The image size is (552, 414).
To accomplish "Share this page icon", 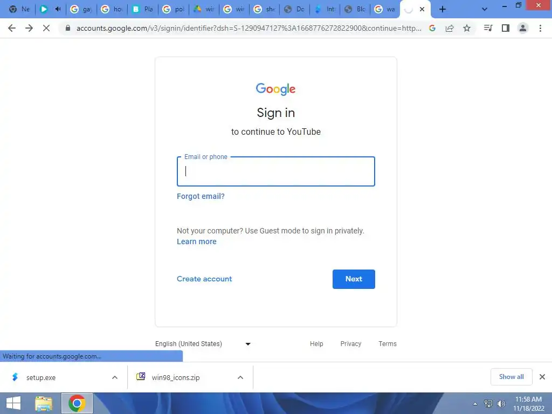I will (450, 28).
